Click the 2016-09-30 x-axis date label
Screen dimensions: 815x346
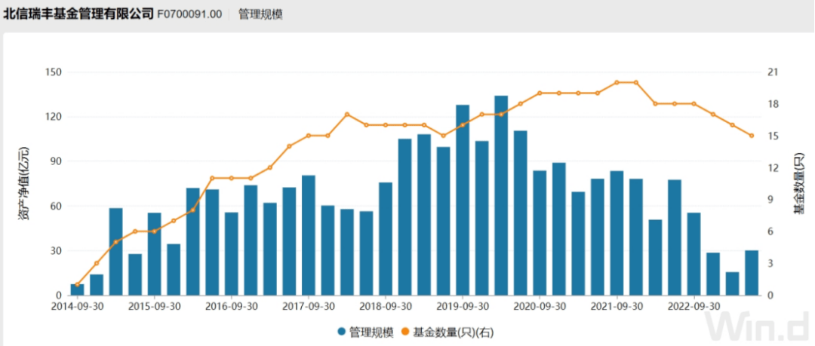click(x=230, y=308)
